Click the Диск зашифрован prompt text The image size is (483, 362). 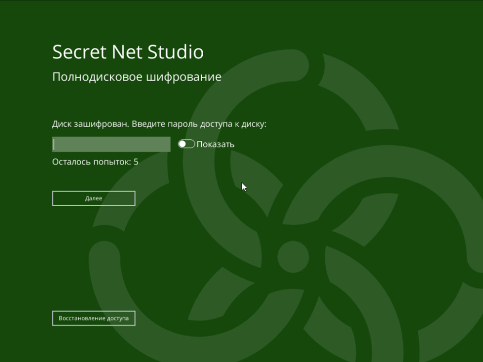90,124
